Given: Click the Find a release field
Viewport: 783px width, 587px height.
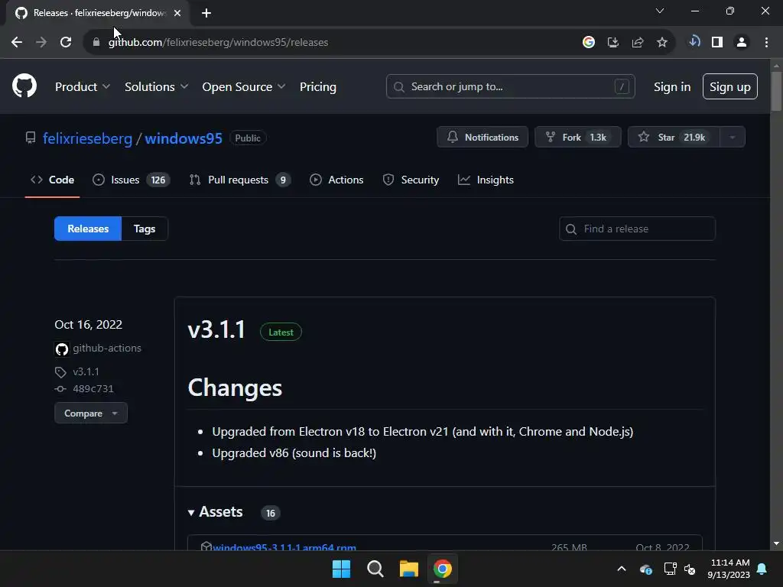Looking at the screenshot, I should [x=637, y=229].
